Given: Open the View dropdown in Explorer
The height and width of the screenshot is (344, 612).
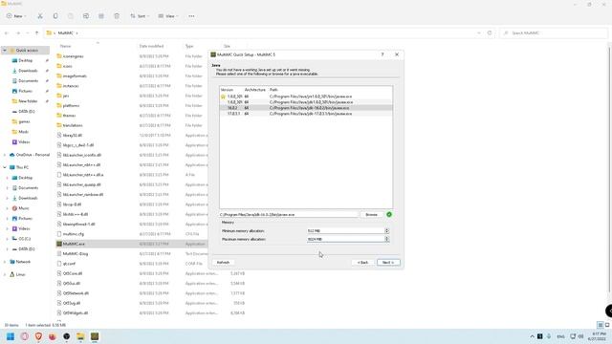Looking at the screenshot, I should click(168, 16).
